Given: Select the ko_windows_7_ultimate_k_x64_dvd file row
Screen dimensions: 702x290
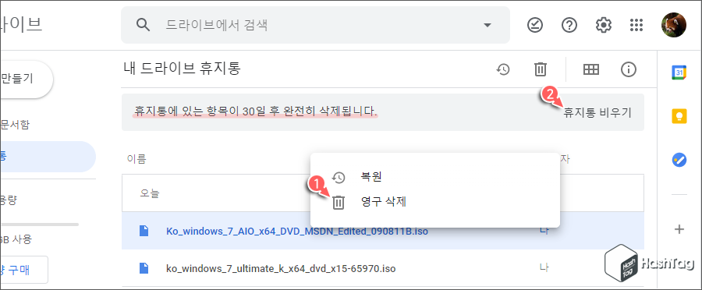Looking at the screenshot, I should click(383, 268).
